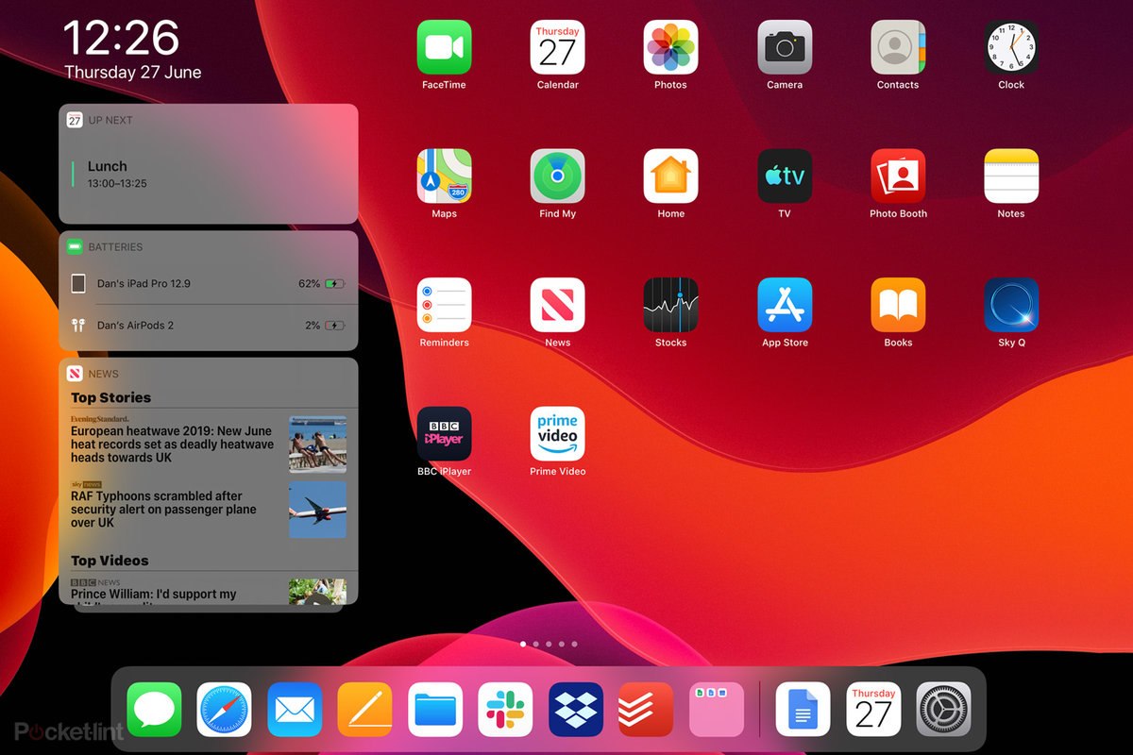The width and height of the screenshot is (1133, 755).
Task: Launch Safari from the dock
Action: pos(225,710)
